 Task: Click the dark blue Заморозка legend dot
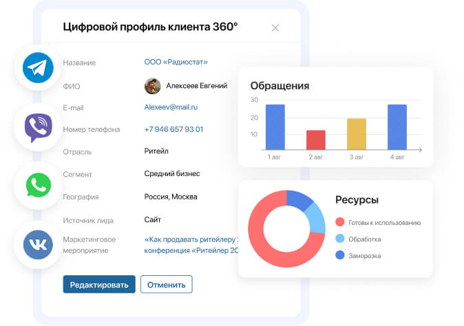(340, 255)
